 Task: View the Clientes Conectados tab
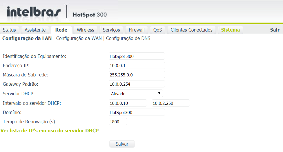191,30
